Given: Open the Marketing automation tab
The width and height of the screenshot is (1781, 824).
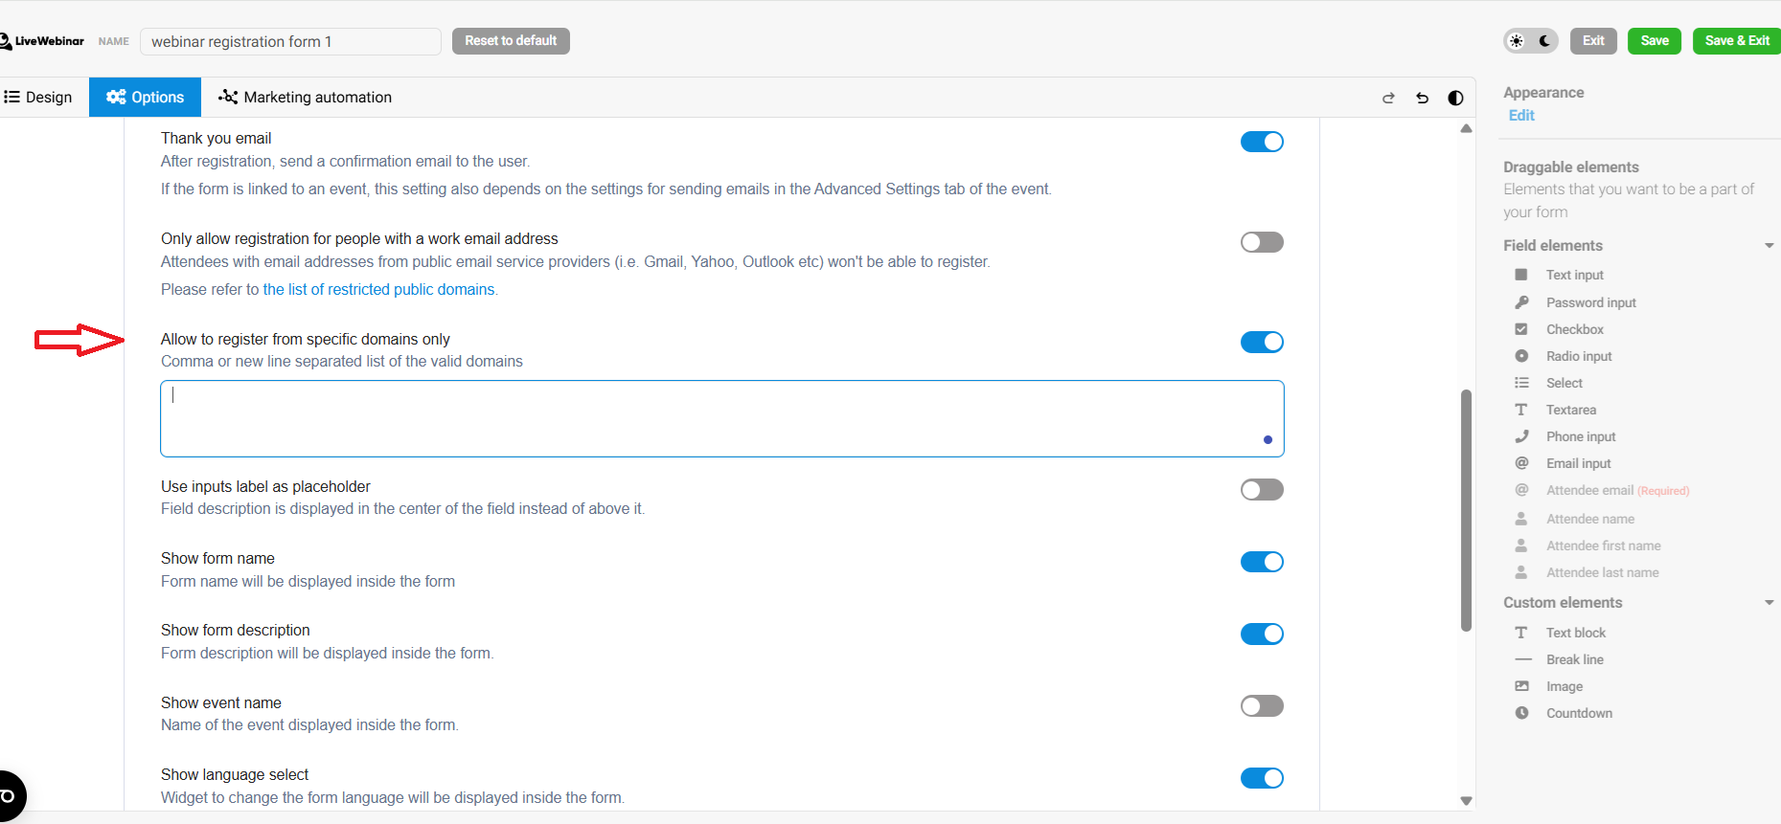Looking at the screenshot, I should 306,98.
